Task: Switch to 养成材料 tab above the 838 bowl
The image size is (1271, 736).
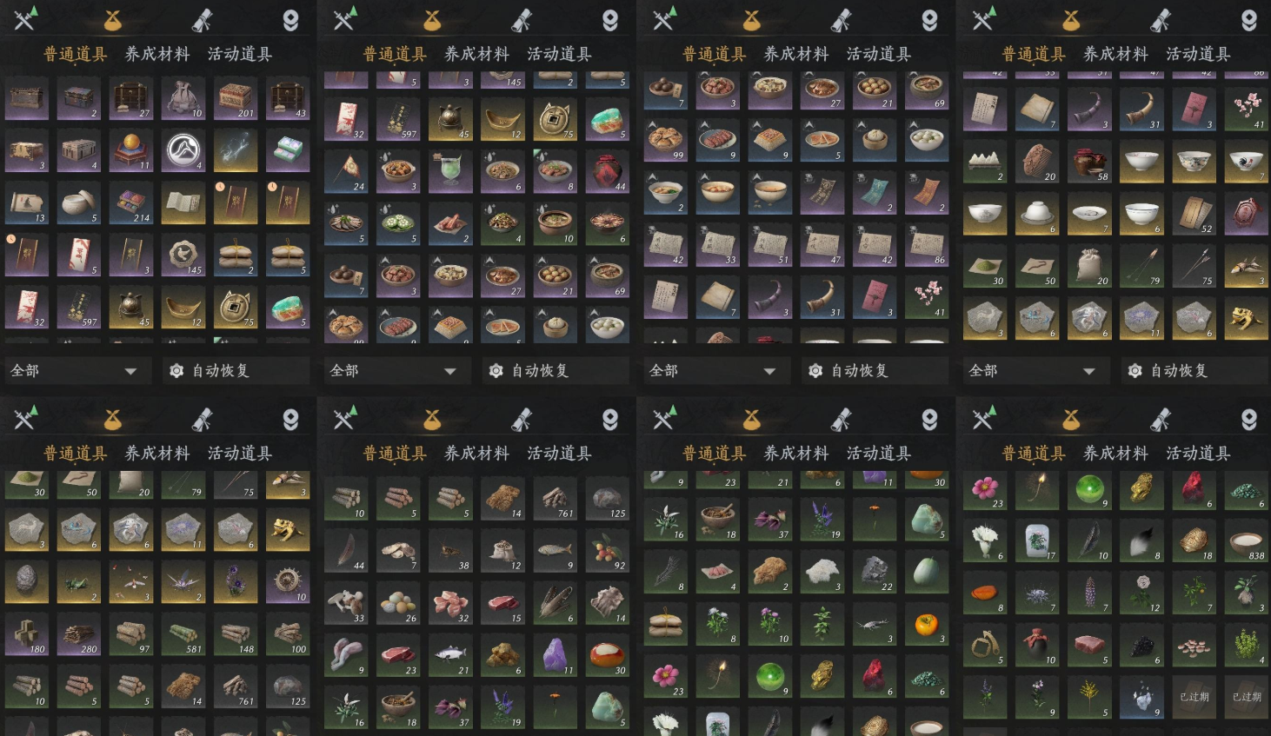Action: [x=1115, y=454]
